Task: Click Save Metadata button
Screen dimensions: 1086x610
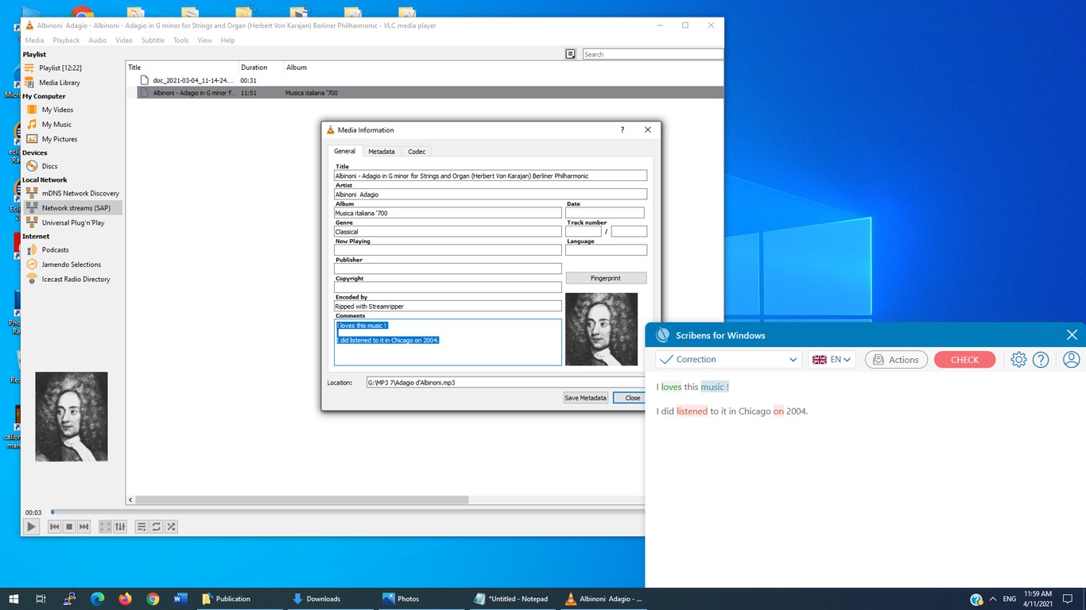Action: coord(585,398)
